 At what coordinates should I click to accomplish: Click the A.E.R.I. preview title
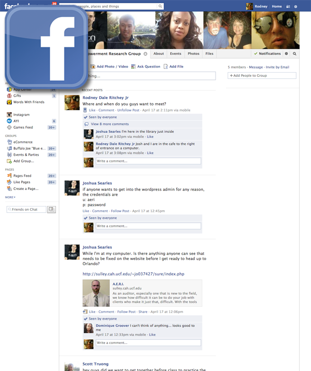tap(118, 284)
